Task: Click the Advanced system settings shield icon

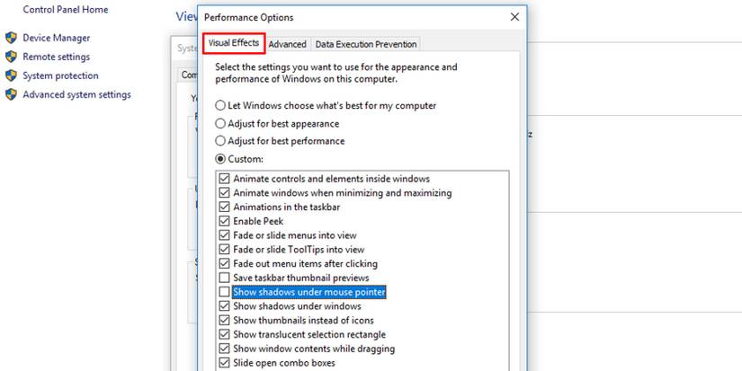Action: click(11, 94)
